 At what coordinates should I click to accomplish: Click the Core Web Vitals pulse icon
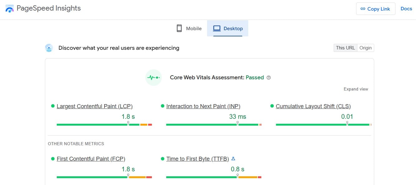[x=153, y=77]
